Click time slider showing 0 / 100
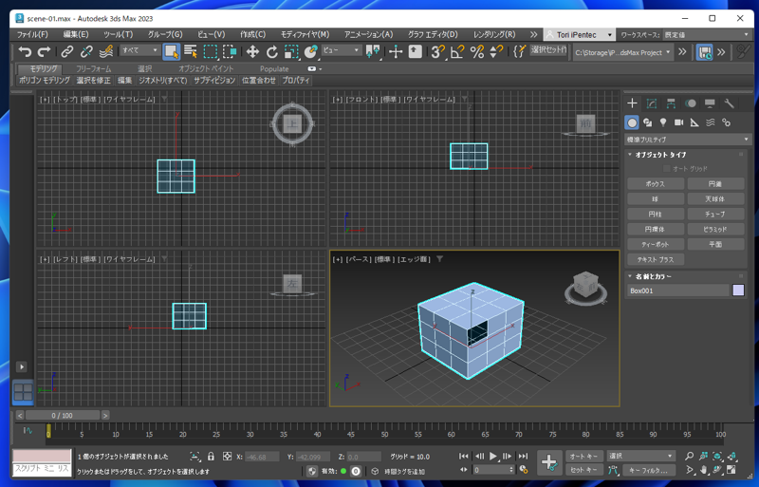The image size is (759, 487). tap(63, 415)
